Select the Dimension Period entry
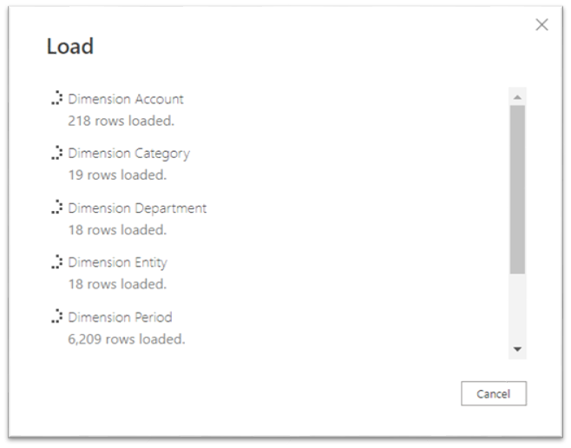 pos(120,317)
